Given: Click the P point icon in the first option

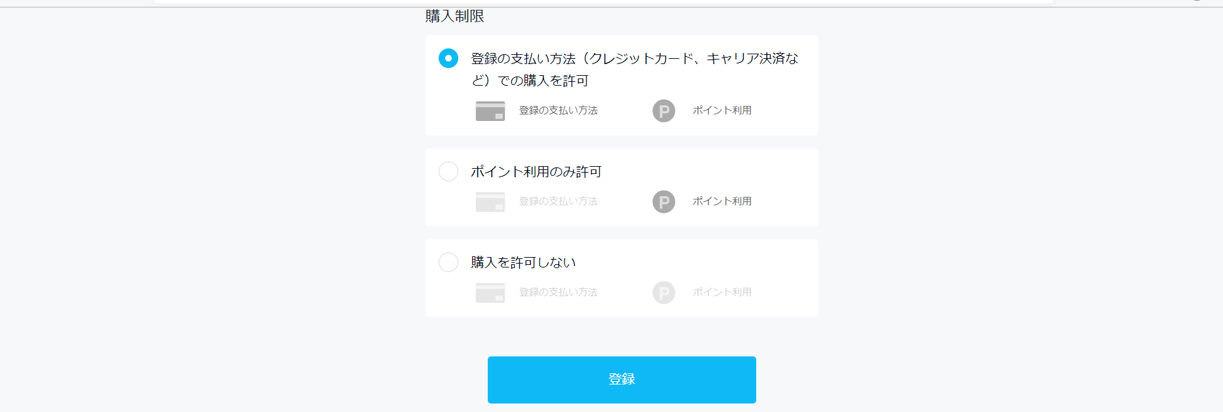Looking at the screenshot, I should pyautogui.click(x=664, y=111).
